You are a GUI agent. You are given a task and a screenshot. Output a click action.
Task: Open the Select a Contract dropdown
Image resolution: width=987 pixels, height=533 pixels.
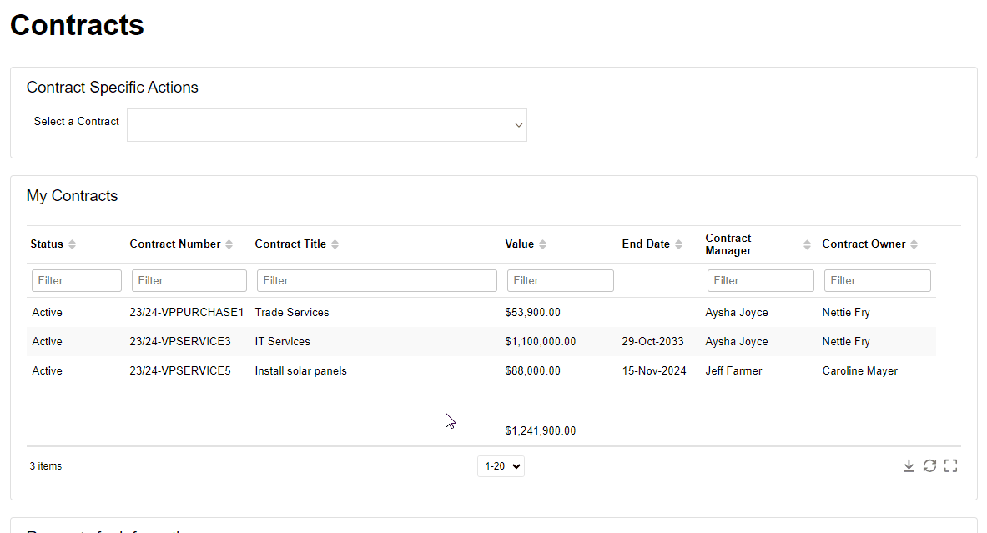pyautogui.click(x=327, y=125)
